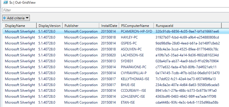Click RunspaceId cda4448c-93fc-4e3c-b4c6-1135d96ba58b

pos(187,102)
